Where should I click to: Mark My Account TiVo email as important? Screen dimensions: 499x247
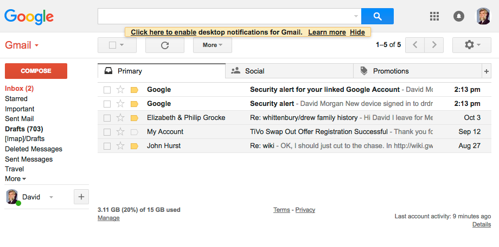click(x=135, y=132)
